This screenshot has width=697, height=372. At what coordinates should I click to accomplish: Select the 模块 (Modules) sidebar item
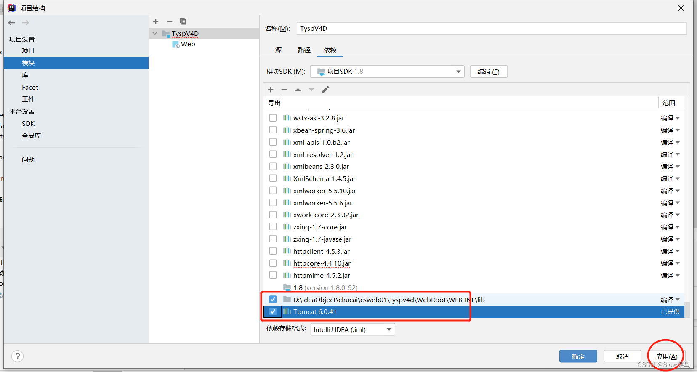76,63
